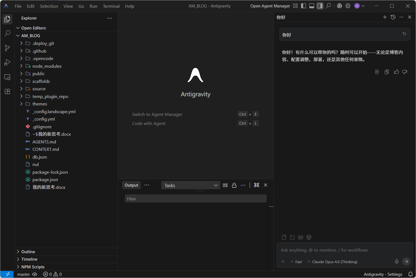Screen dimensions: 416x278
Task: Expand the node_modules folder
Action: 66,66
